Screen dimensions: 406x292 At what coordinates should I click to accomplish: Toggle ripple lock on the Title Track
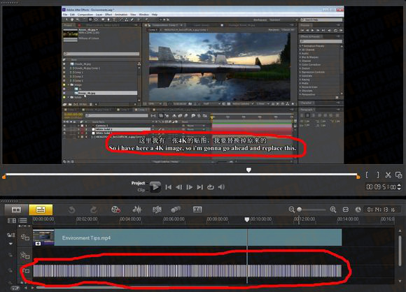tap(10, 270)
